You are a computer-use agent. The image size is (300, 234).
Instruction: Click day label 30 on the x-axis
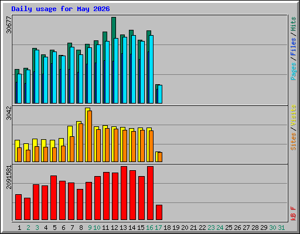[x=272, y=228]
